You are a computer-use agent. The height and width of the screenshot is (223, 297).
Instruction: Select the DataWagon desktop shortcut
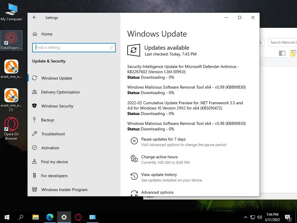11,40
